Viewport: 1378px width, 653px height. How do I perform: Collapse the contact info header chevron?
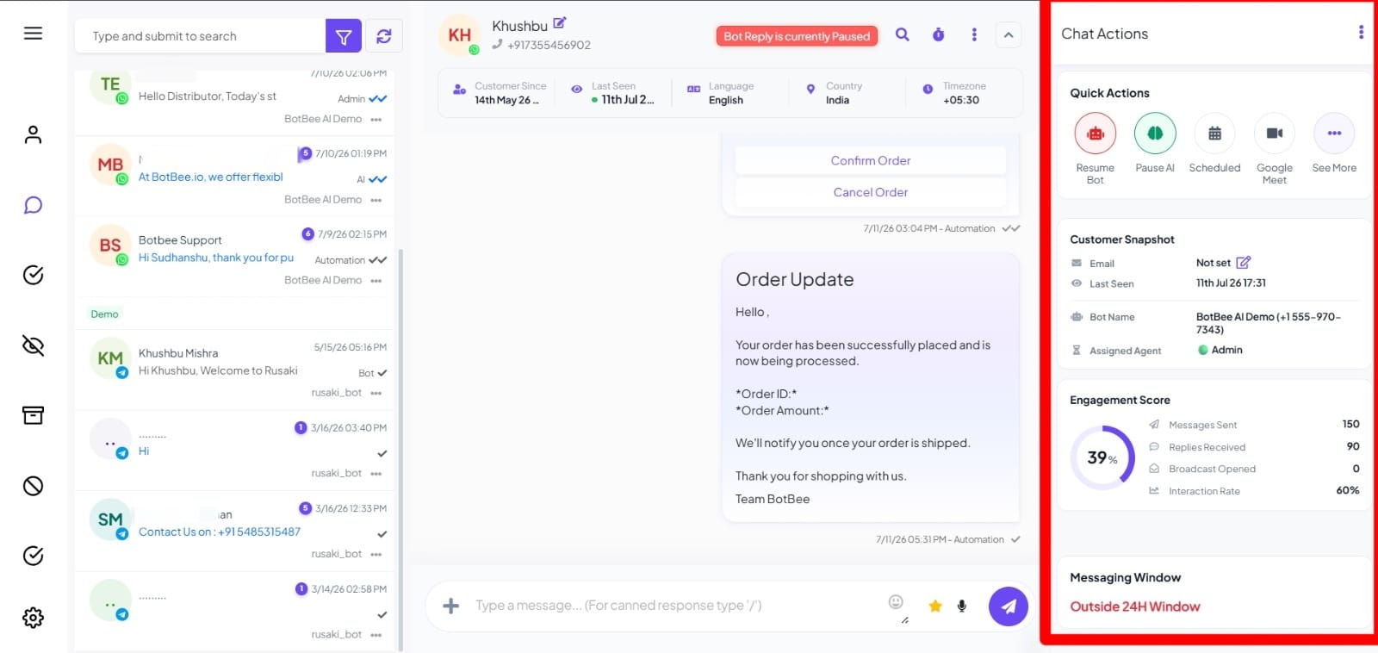1009,35
